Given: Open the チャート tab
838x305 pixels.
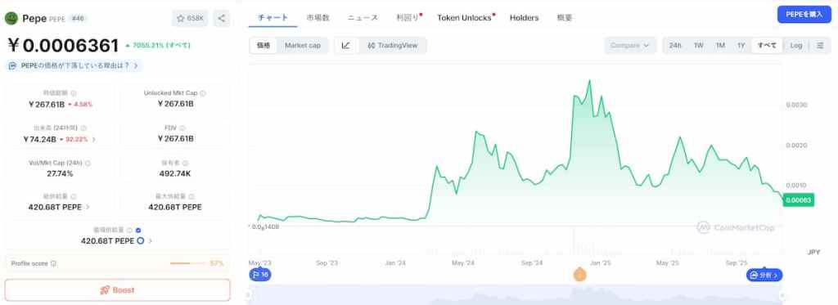Looking at the screenshot, I should pyautogui.click(x=273, y=18).
